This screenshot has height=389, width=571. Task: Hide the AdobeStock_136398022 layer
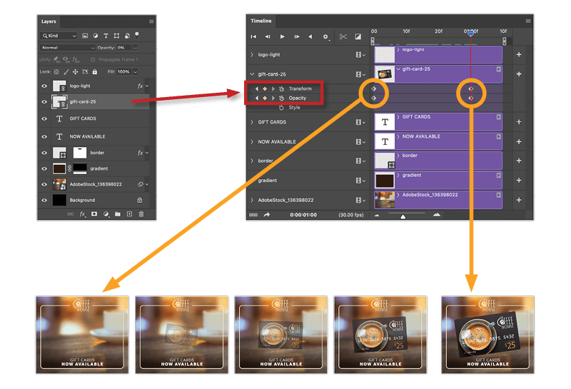[x=44, y=184]
